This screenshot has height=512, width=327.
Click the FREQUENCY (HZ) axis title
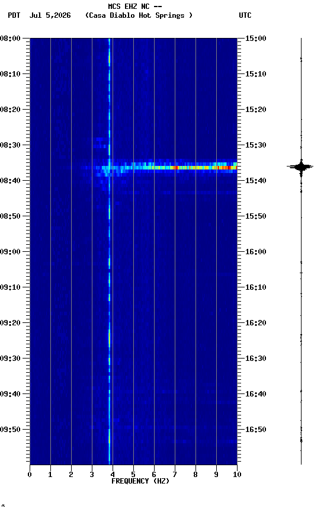point(140,481)
